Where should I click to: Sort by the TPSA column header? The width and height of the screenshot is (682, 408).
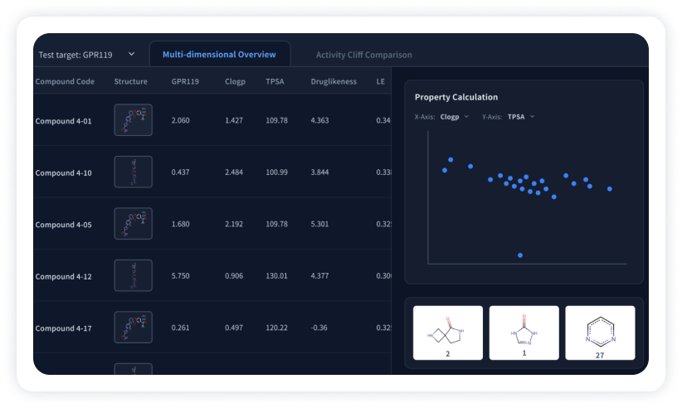(x=275, y=81)
